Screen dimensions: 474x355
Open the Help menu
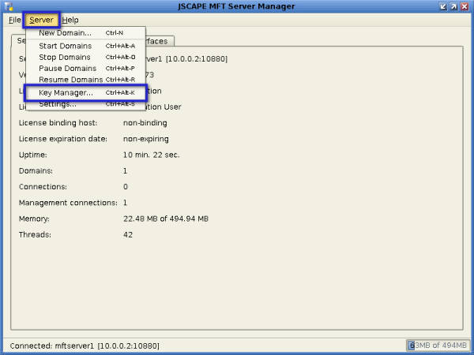(70, 20)
